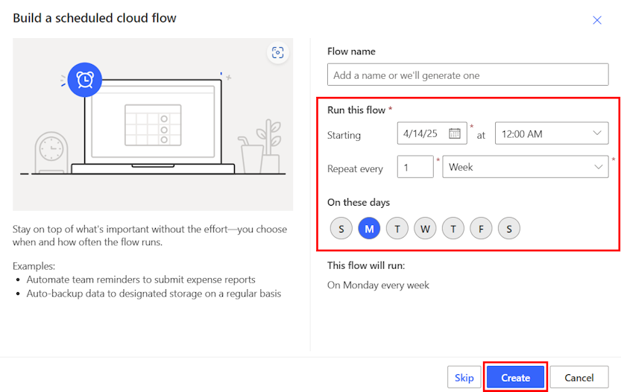This screenshot has width=621, height=392.
Task: Toggle Wednesday in the day selector
Action: pos(425,229)
